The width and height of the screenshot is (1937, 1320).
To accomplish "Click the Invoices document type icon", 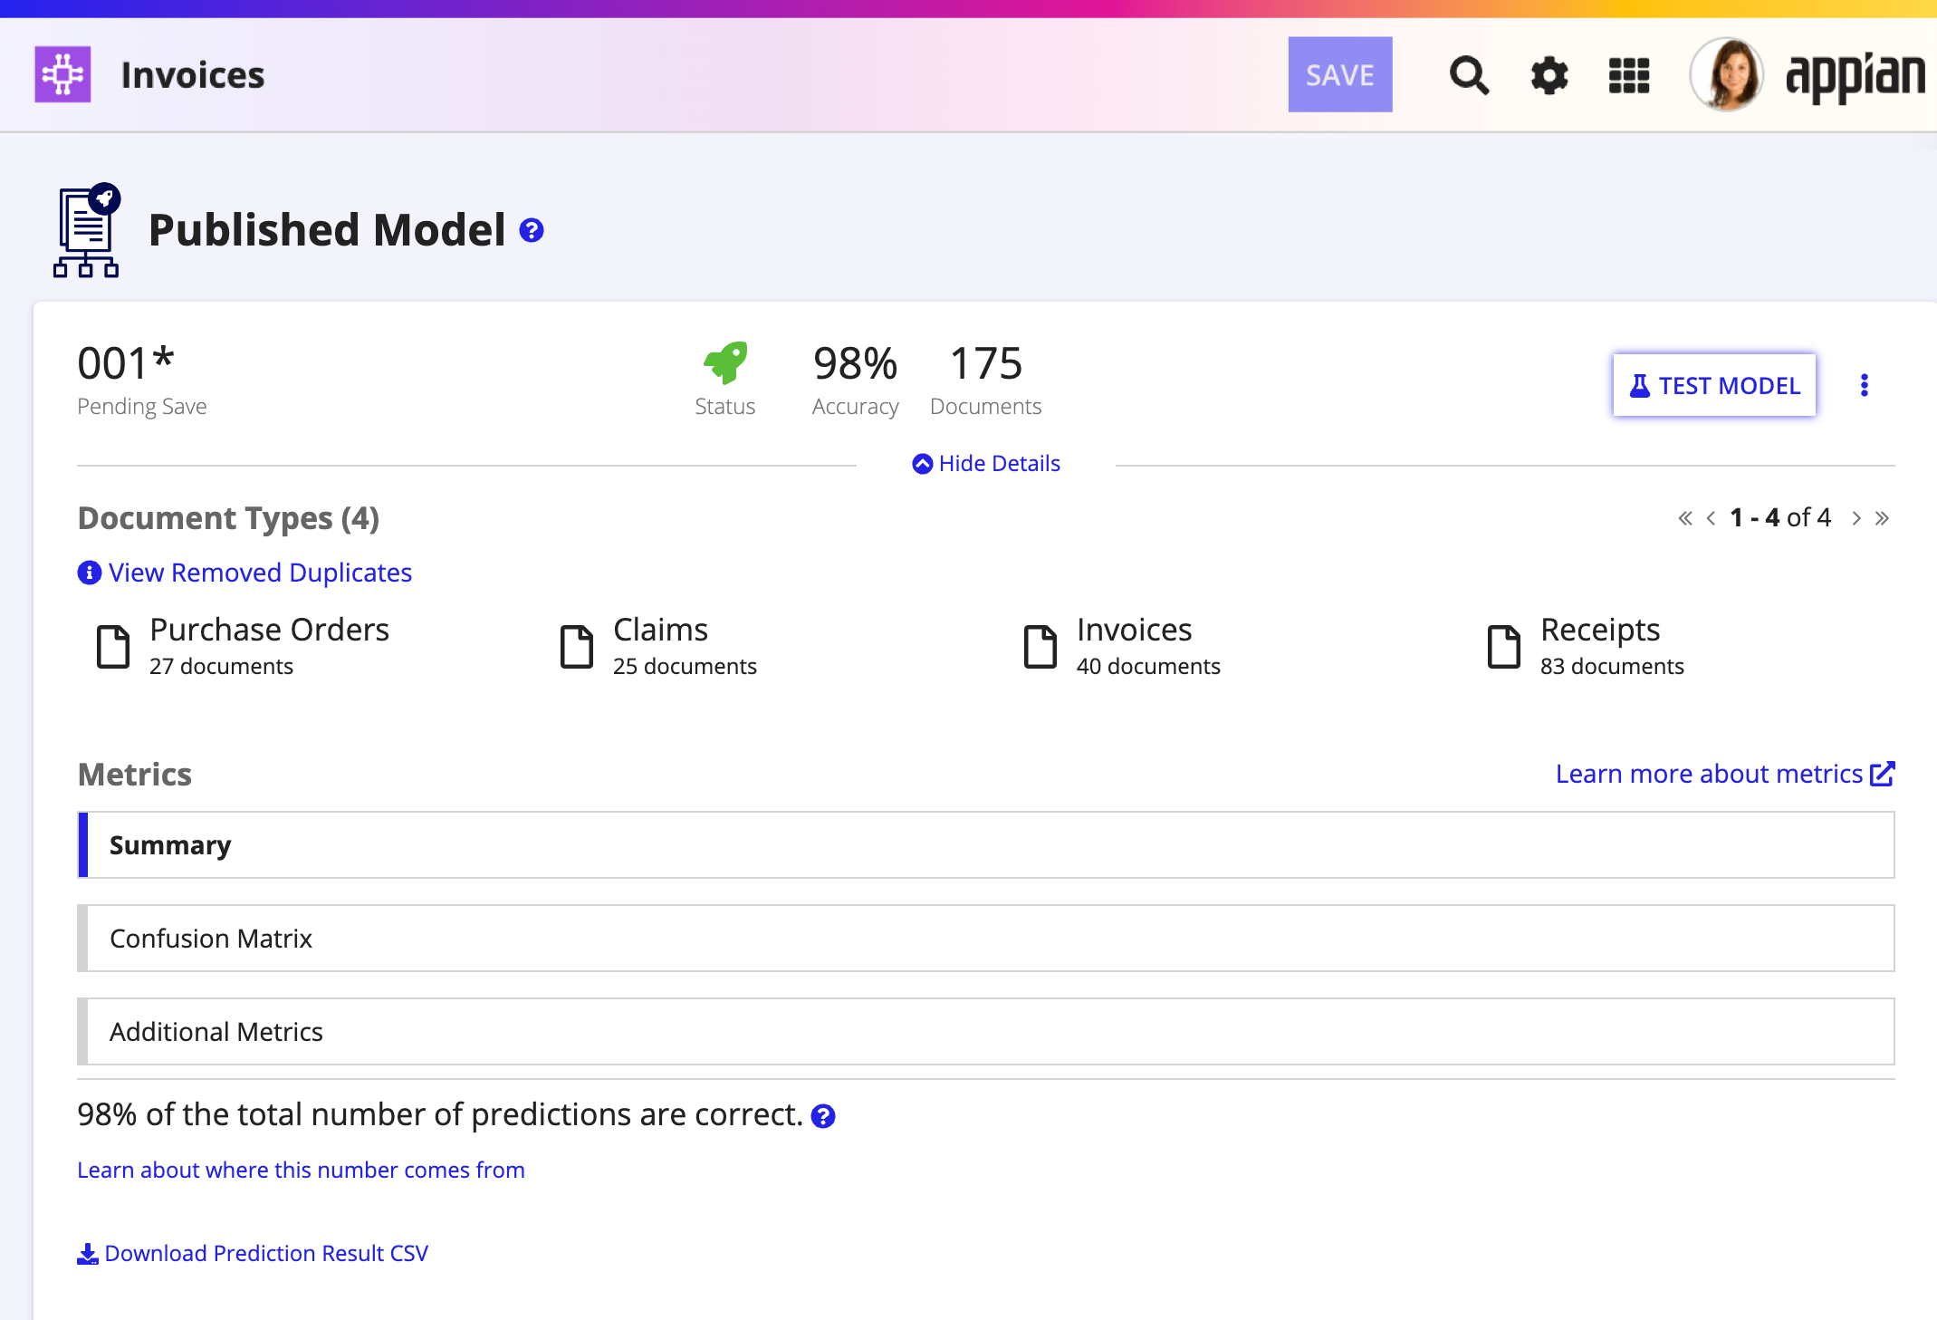I will (x=1040, y=647).
